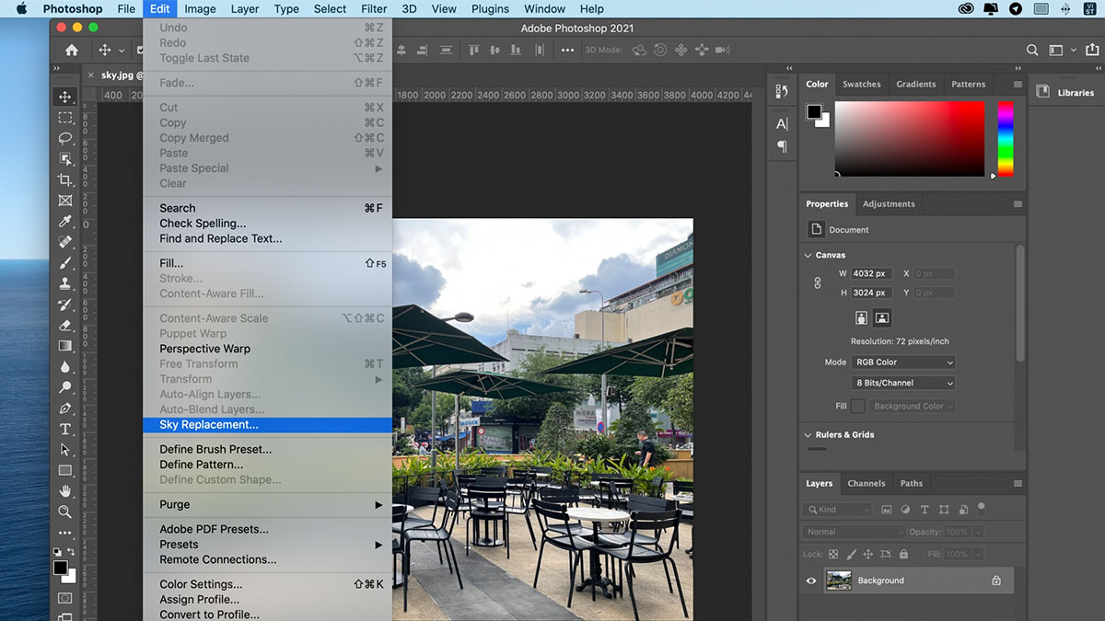Enable Lock transparent pixels in Layers panel

tap(834, 555)
